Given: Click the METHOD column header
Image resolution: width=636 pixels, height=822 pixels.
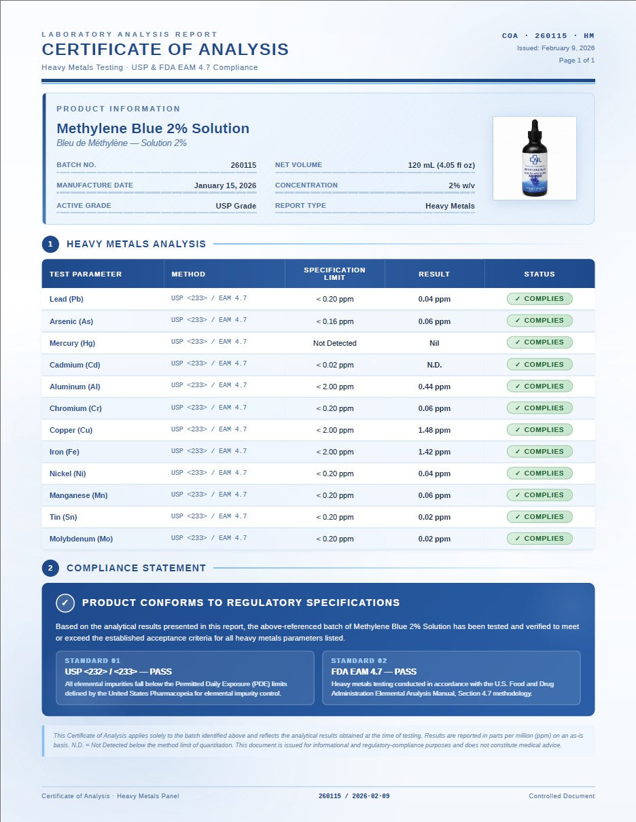Looking at the screenshot, I should tap(224, 274).
